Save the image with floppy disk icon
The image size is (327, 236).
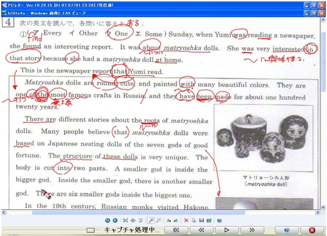tap(201, 220)
